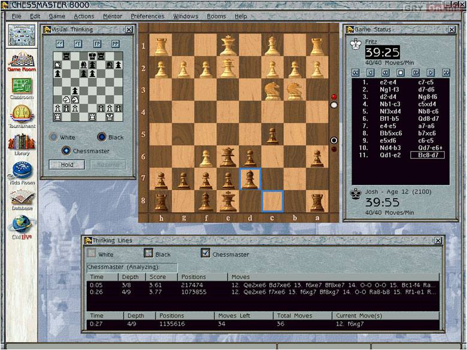467x350 pixels.
Task: Close the Visual Thinking panel
Action: pyautogui.click(x=129, y=29)
